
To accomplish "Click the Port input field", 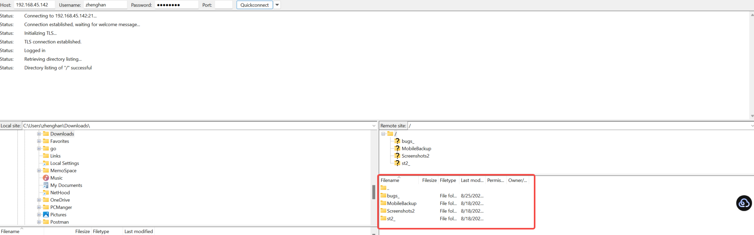I will 223,5.
